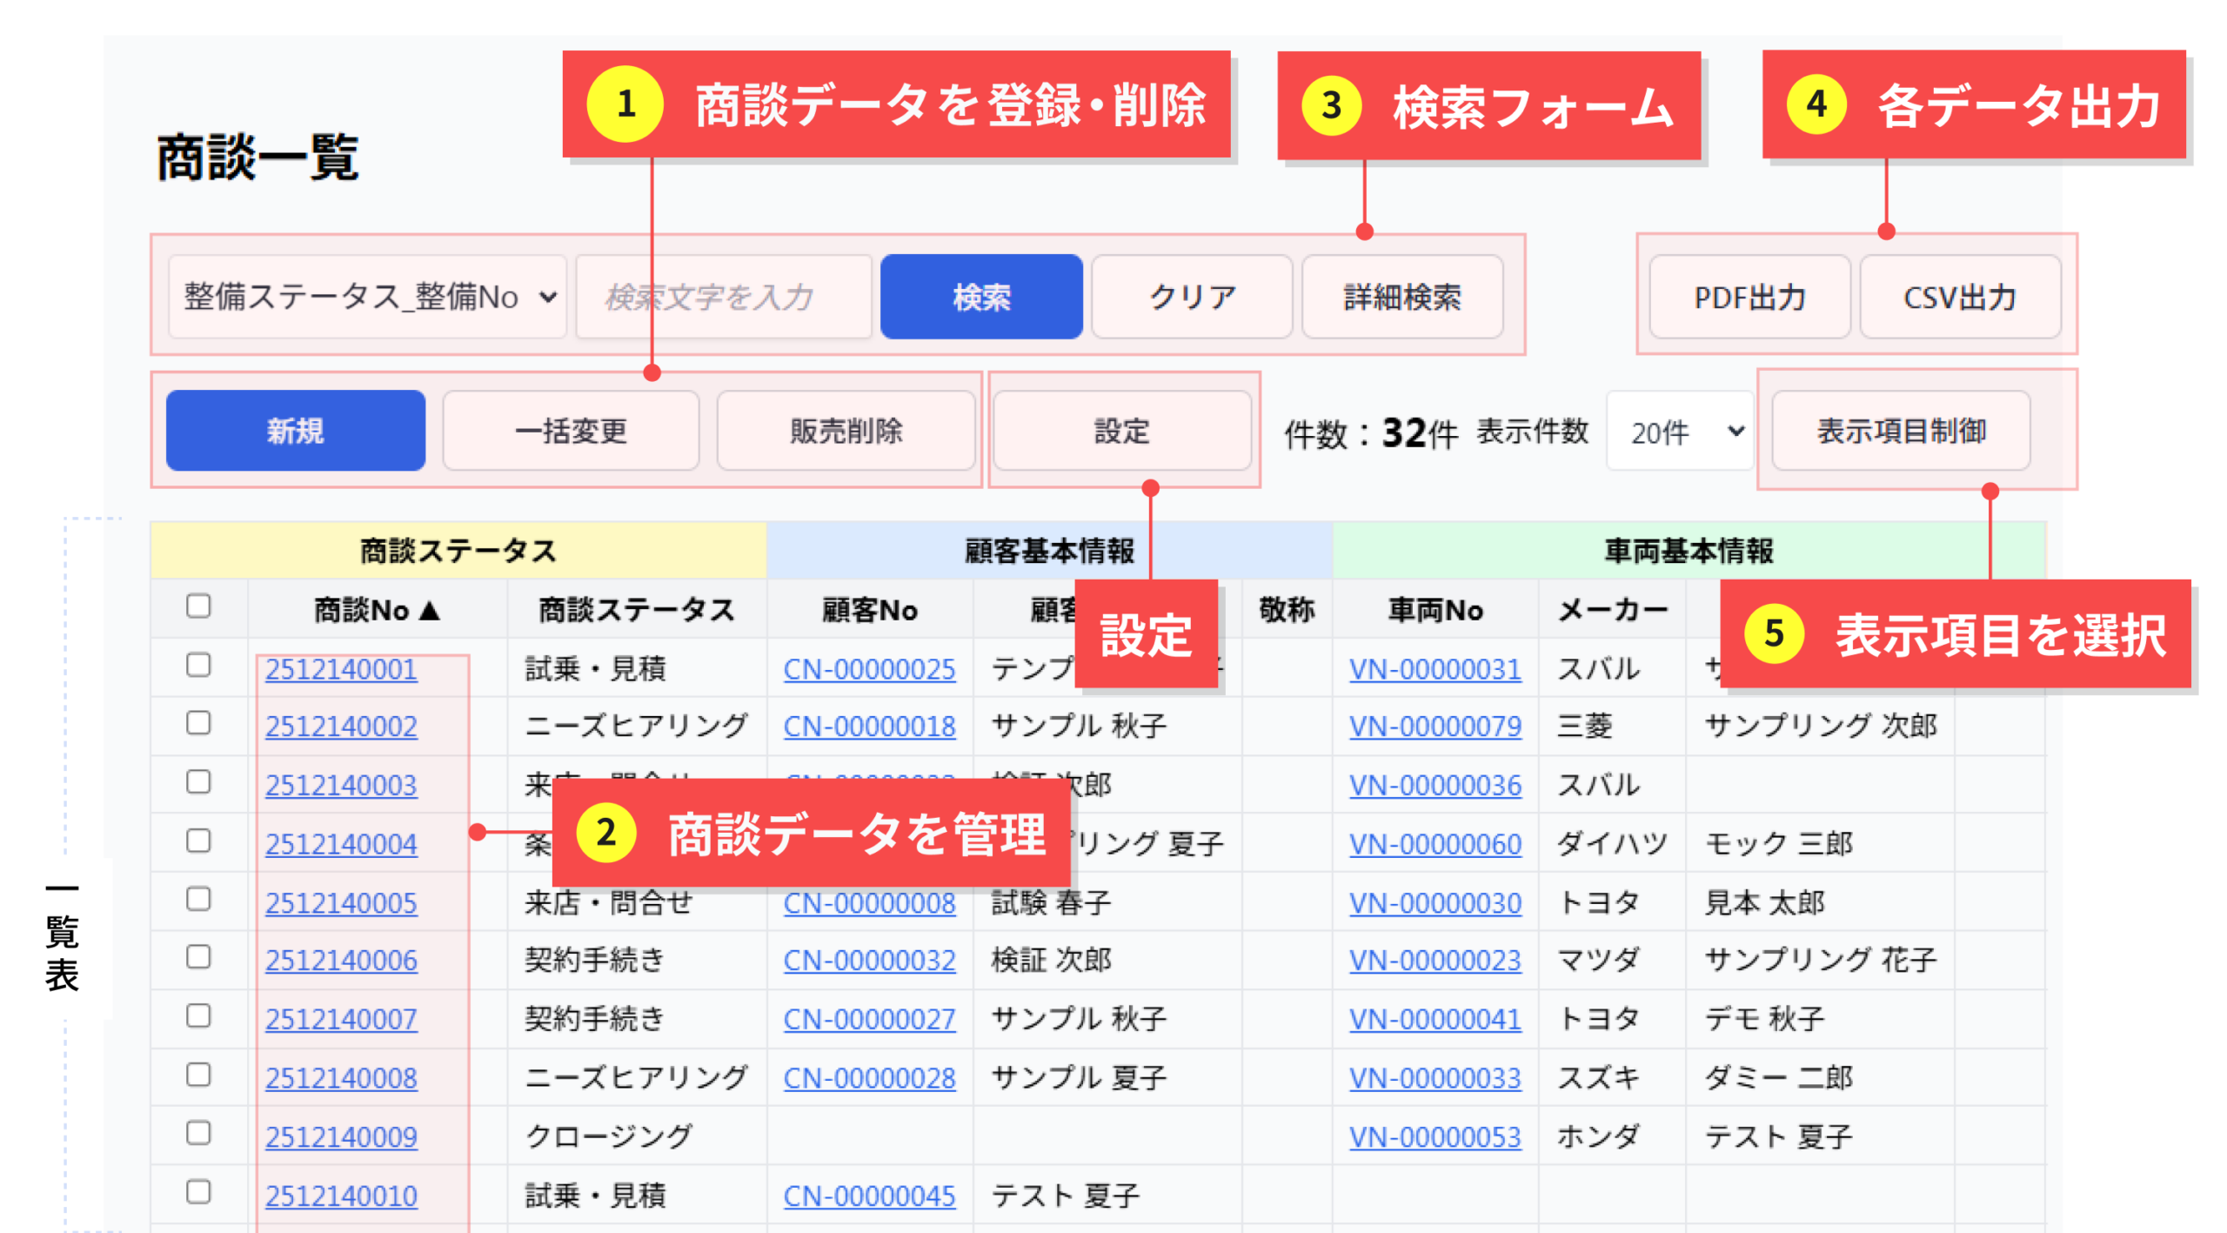The image size is (2227, 1233).
Task: Expand the 20件 display count dropdown
Action: (1678, 432)
